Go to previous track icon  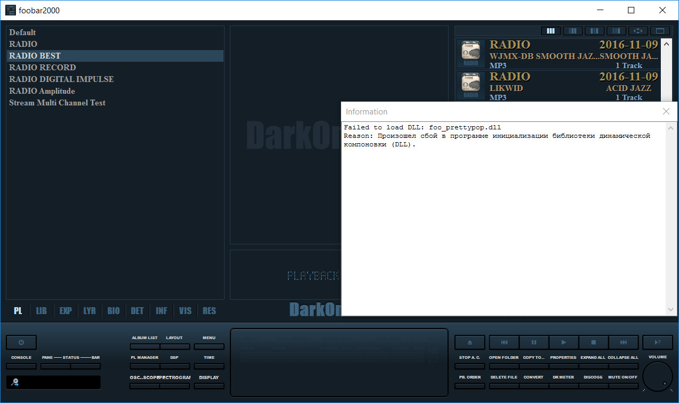(x=504, y=342)
